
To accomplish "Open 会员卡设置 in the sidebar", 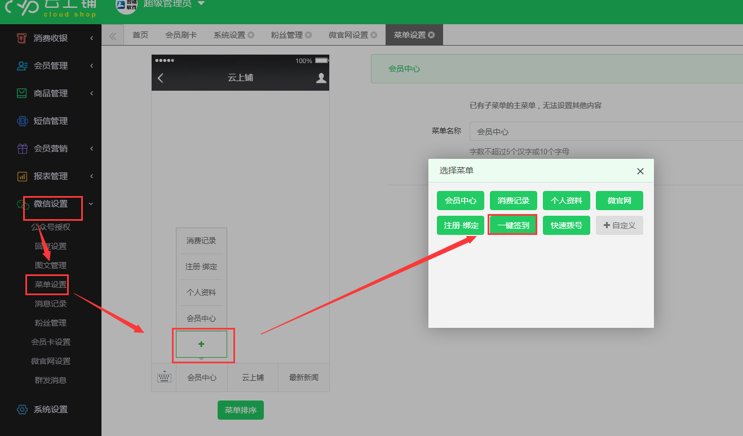I will pyautogui.click(x=51, y=342).
